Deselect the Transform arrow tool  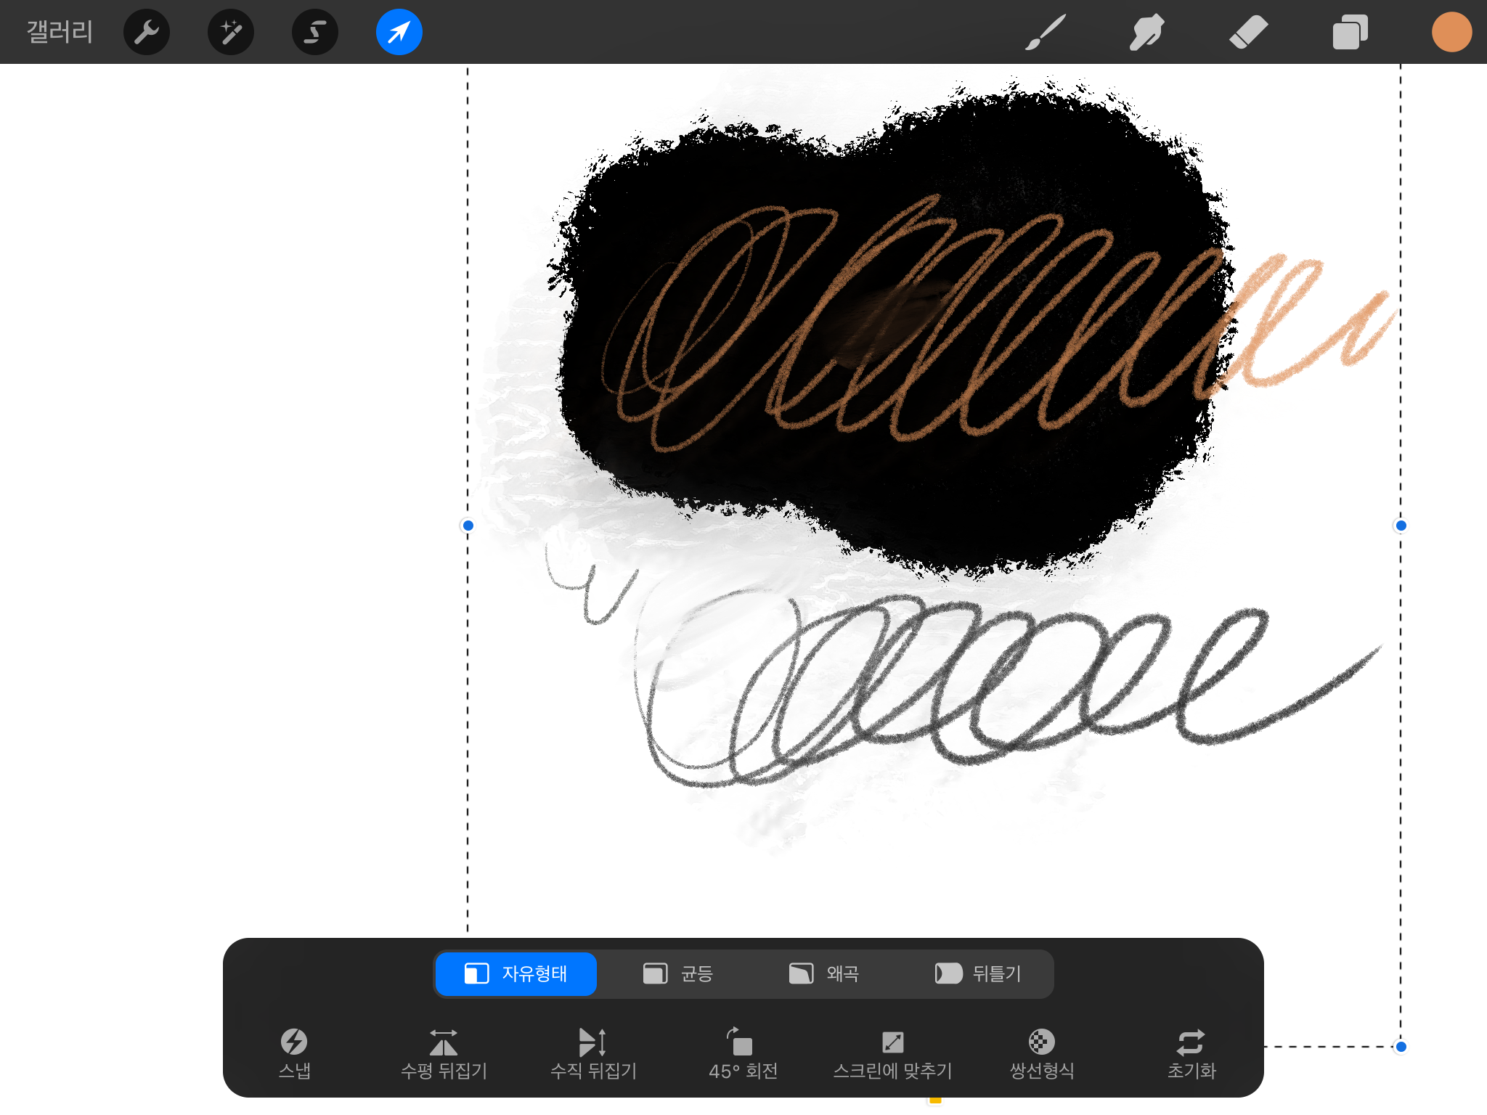click(x=399, y=32)
